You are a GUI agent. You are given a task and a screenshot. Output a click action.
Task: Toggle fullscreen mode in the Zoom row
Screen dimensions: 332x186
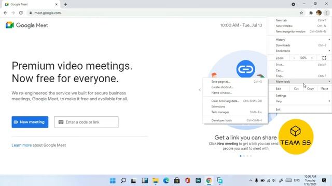324,58
